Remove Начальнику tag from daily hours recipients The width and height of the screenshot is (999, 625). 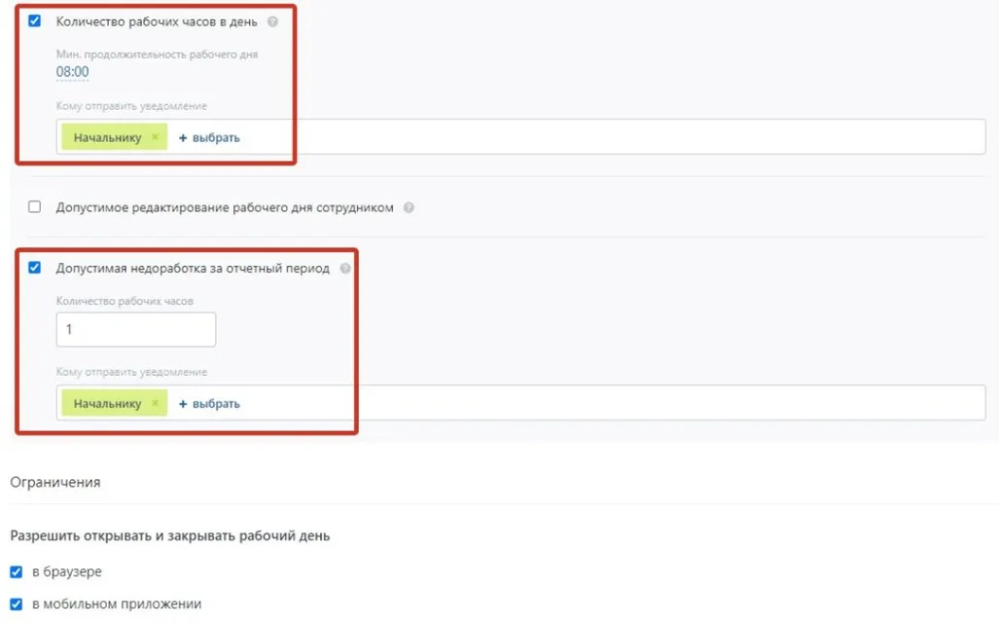pyautogui.click(x=155, y=137)
